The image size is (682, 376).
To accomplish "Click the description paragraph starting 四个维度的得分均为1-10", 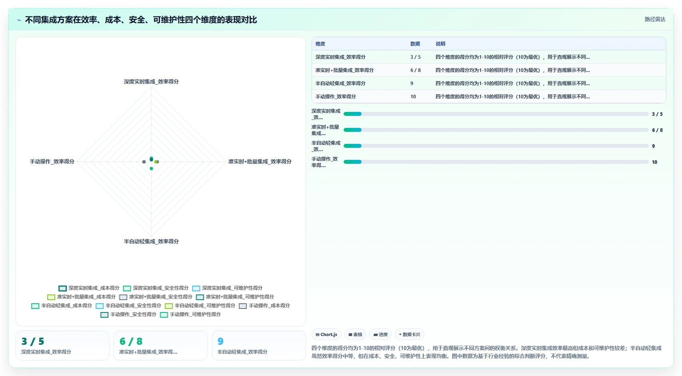I will click(x=486, y=352).
